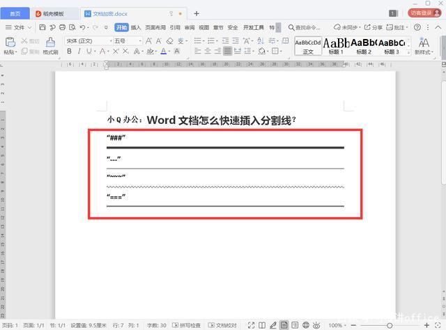Click the Paste clipboard icon
This screenshot has height=330, width=446.
pos(10,42)
